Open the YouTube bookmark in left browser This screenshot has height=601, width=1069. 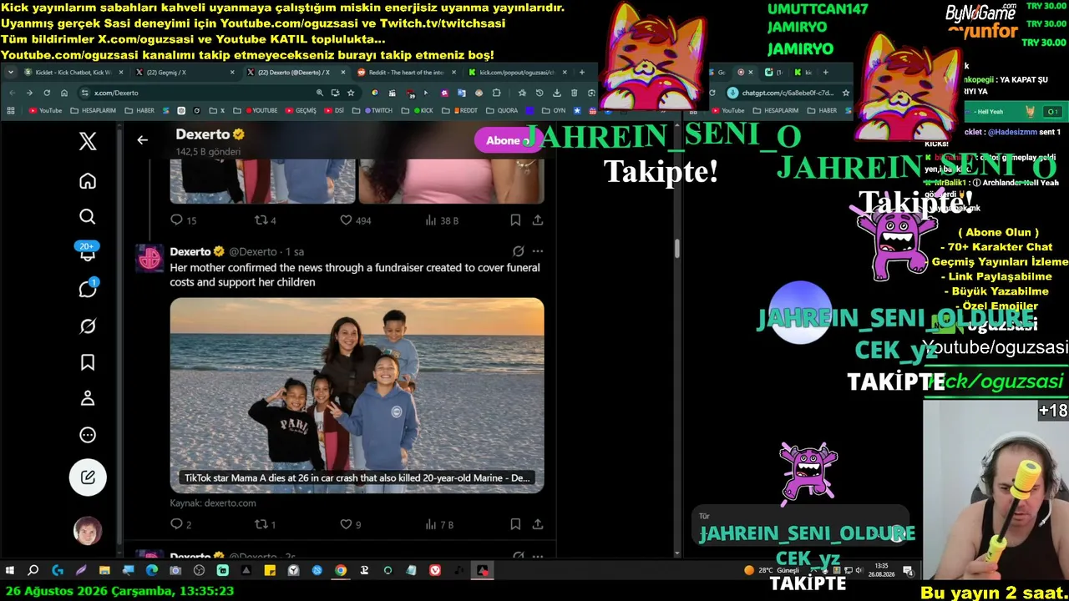45,110
